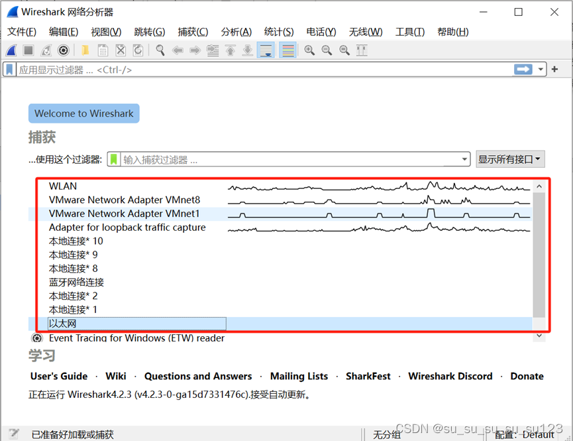This screenshot has height=441, width=573.
Task: Click interface list scrollbar up arrow
Action: click(539, 186)
